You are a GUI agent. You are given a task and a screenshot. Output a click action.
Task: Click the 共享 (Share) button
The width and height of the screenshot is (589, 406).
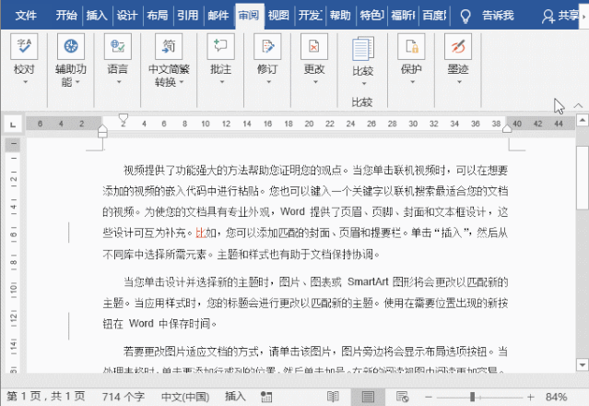click(566, 15)
